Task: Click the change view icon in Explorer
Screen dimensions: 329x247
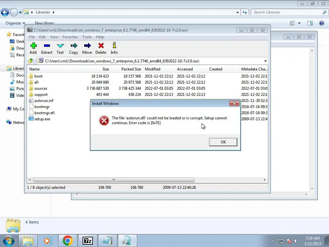Action: [x=292, y=23]
